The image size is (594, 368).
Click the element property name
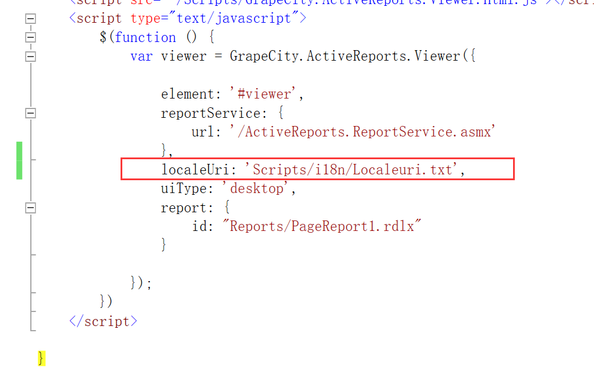[x=188, y=94]
